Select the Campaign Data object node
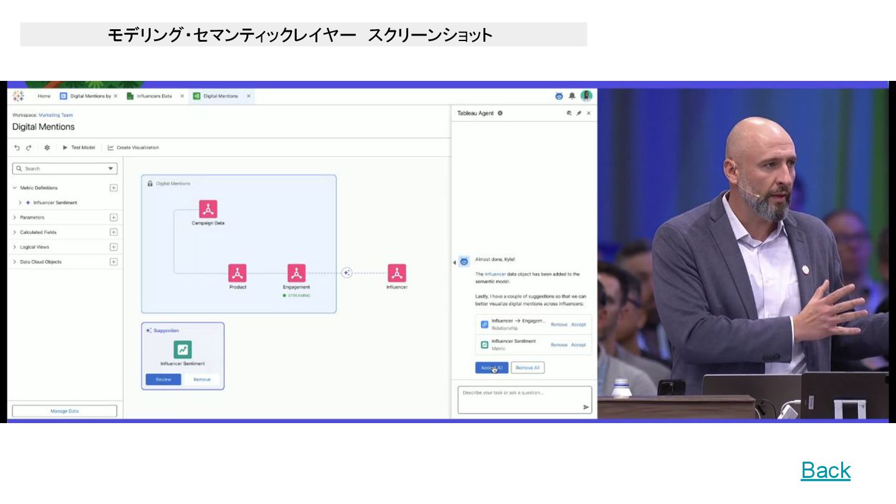Viewport: 896px width, 504px height. [x=208, y=209]
